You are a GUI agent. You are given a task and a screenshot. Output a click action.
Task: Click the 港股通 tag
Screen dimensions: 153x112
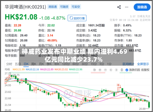point(53,7)
